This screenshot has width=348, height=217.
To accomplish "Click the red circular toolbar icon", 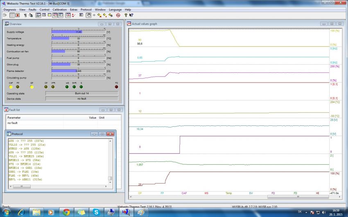I will tap(118, 15).
